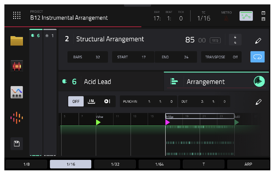The image size is (275, 175).
Task: Click the tempo value 85
Action: [190, 40]
